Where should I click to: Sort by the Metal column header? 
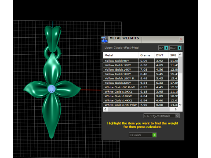121,55
